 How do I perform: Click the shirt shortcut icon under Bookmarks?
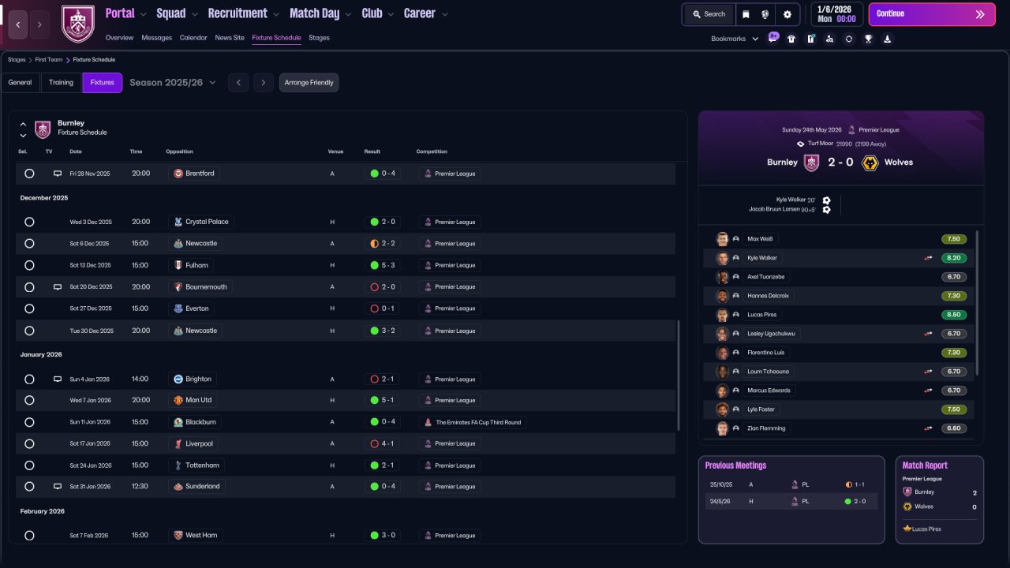click(x=791, y=39)
